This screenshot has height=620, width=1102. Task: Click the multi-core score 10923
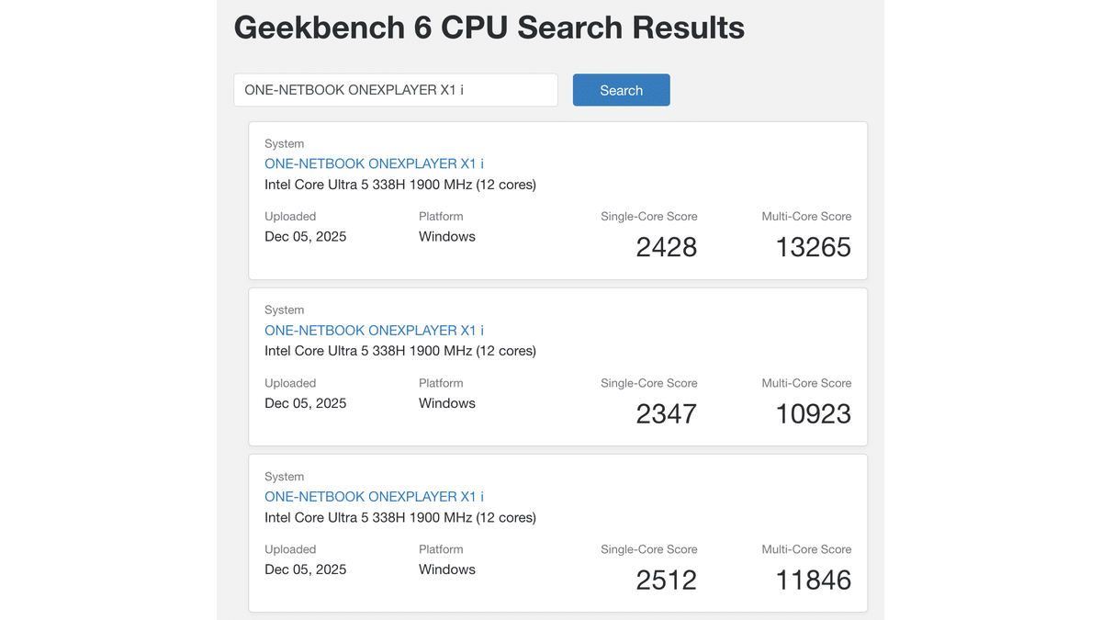tap(813, 413)
